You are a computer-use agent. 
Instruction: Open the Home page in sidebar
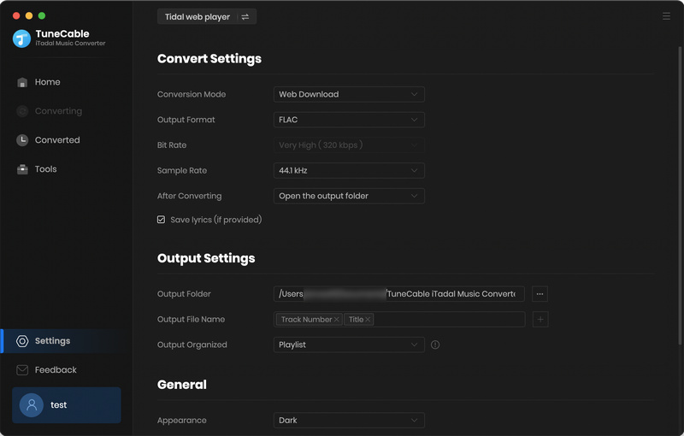[x=47, y=82]
